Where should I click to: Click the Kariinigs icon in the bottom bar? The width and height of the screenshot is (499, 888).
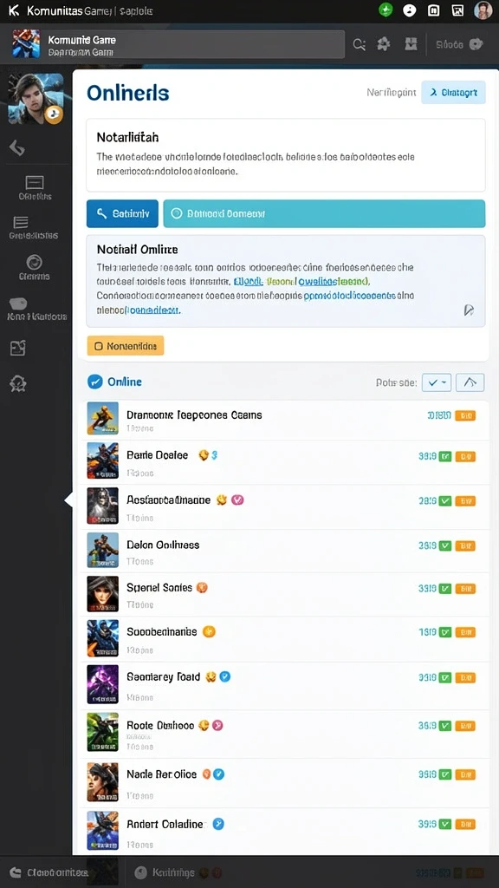pos(141,872)
